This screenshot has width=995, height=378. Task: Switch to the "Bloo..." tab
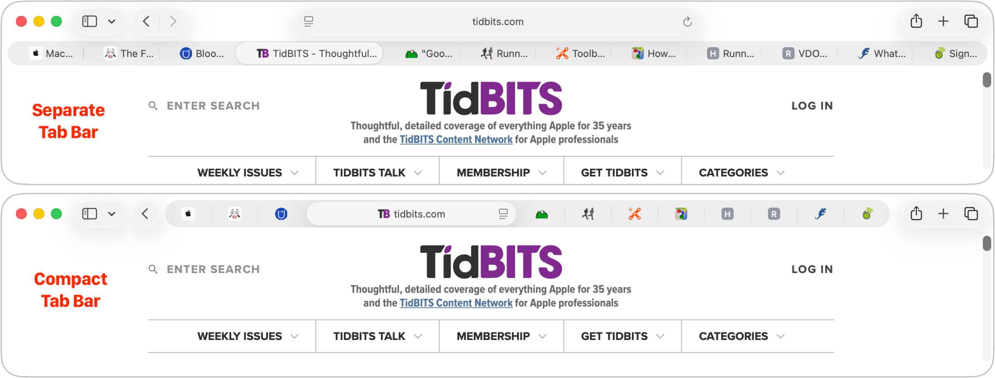click(202, 54)
